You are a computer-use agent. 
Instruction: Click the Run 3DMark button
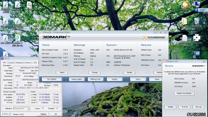point(52,79)
